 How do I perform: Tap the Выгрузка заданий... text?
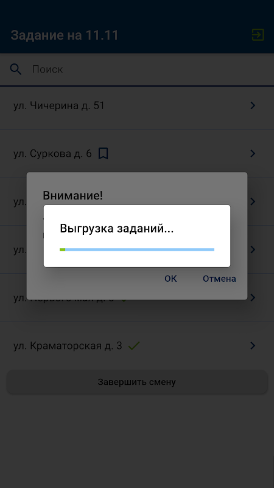click(117, 229)
